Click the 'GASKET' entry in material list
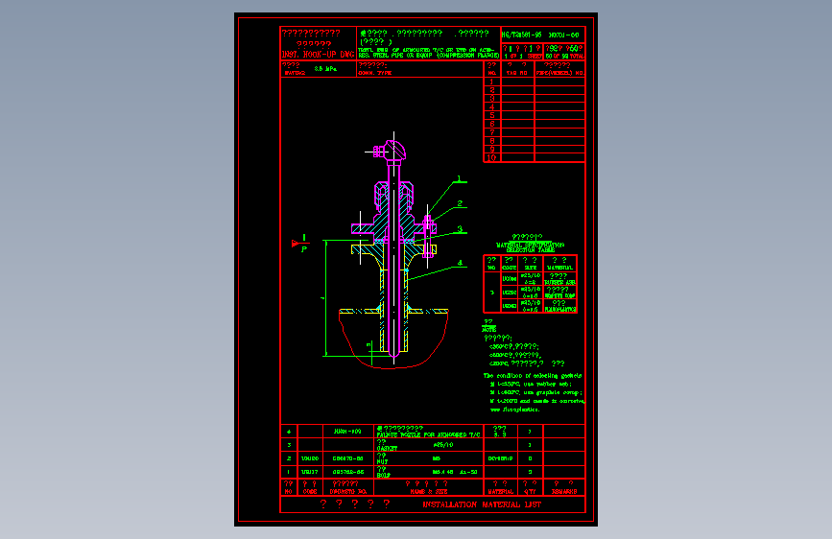 coord(387,448)
